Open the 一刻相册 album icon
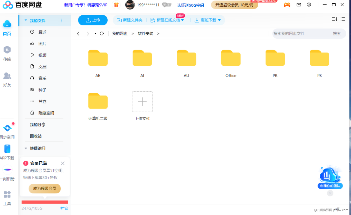The image size is (351, 215). tap(7, 170)
